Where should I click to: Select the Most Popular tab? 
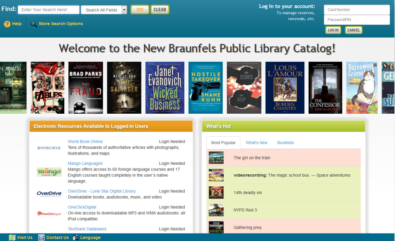[223, 142]
